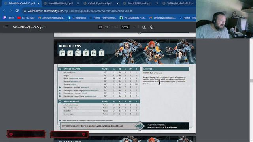Open the Dashboard / Str... bookmark
Viewport: 253px width, 142px height.
(x=132, y=18)
